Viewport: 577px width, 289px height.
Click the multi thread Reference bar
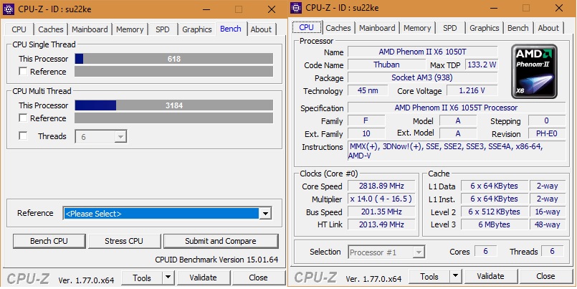point(174,118)
